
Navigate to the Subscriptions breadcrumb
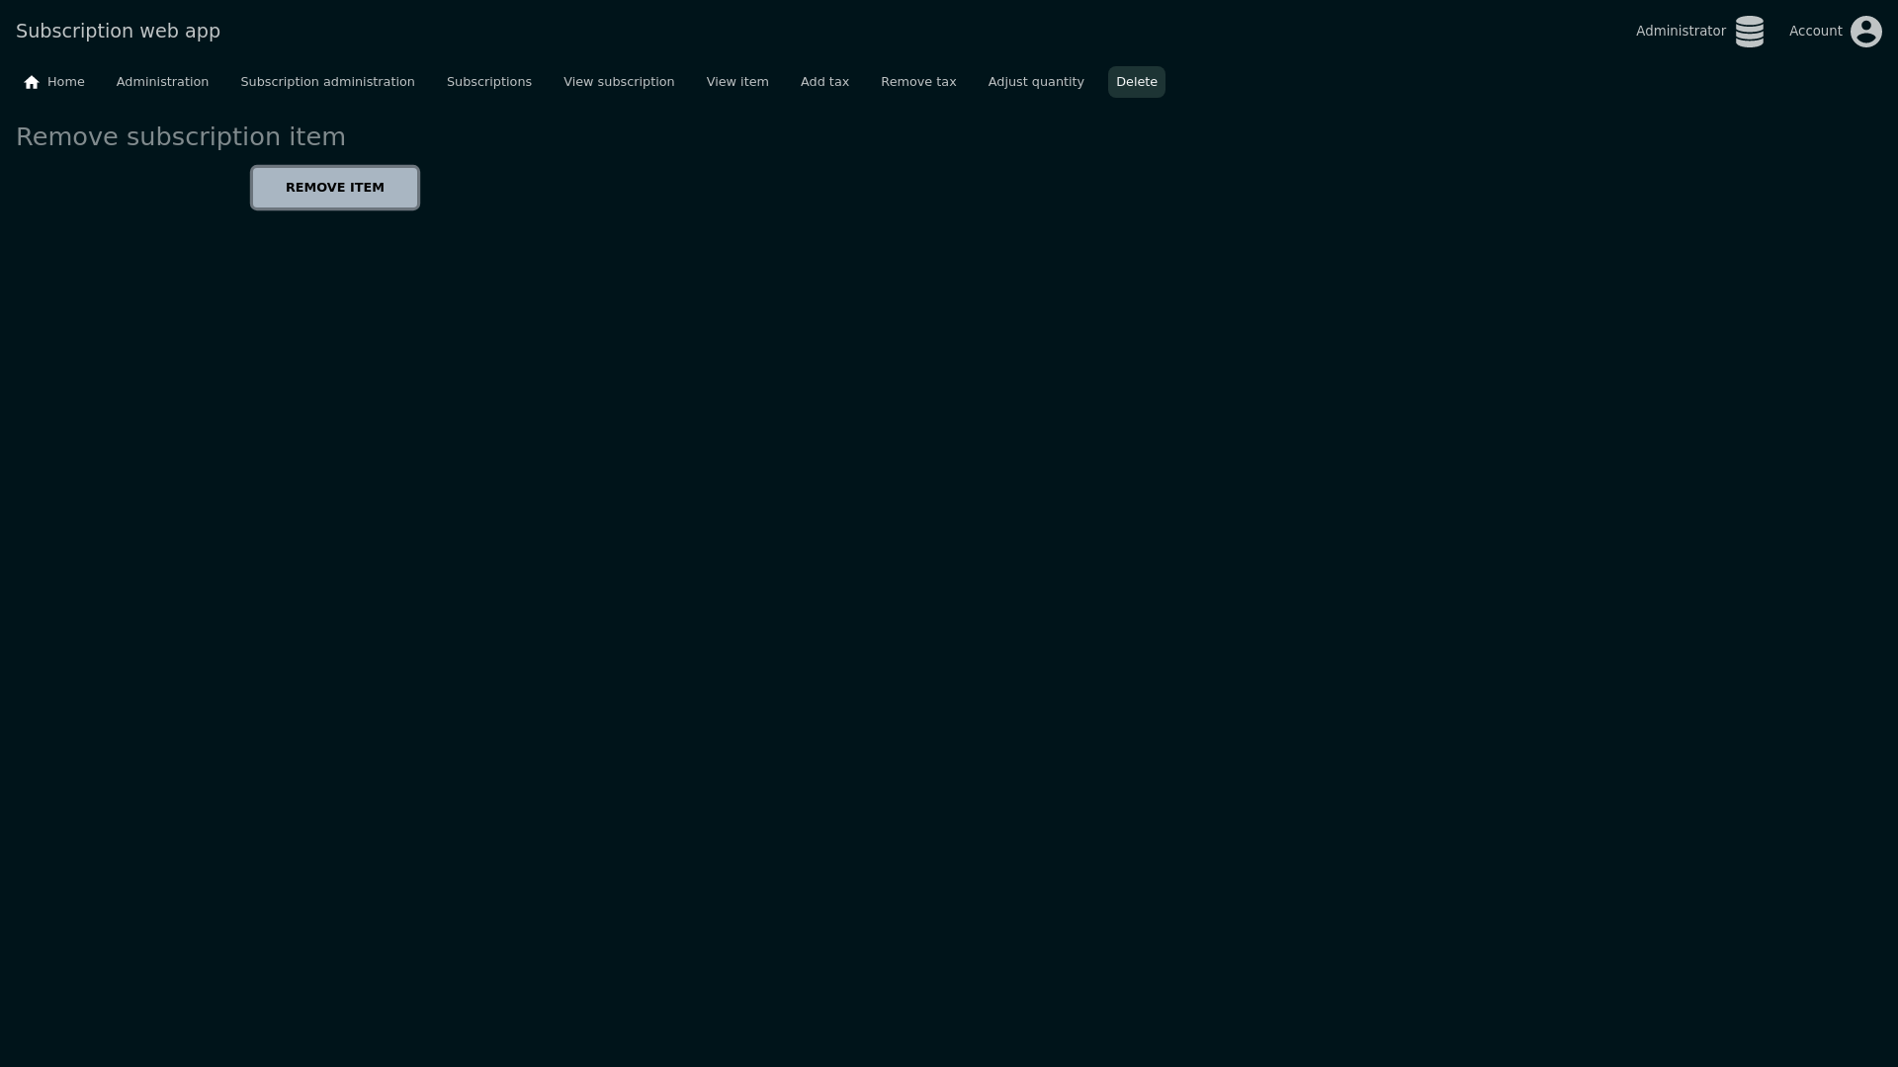click(x=488, y=82)
